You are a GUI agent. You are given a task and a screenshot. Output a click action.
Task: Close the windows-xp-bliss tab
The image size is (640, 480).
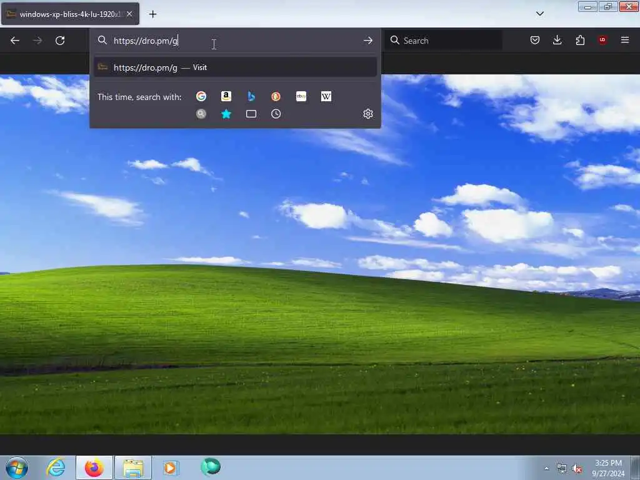(x=129, y=14)
